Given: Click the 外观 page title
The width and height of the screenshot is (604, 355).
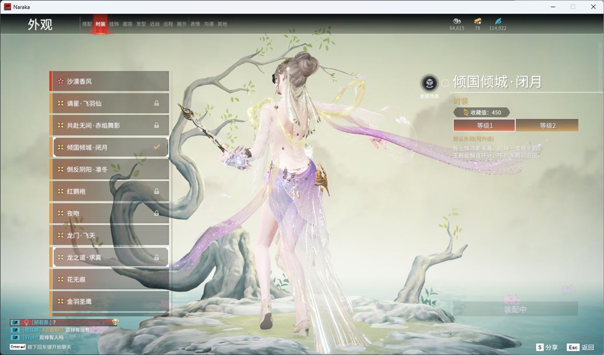Looking at the screenshot, I should click(x=40, y=25).
